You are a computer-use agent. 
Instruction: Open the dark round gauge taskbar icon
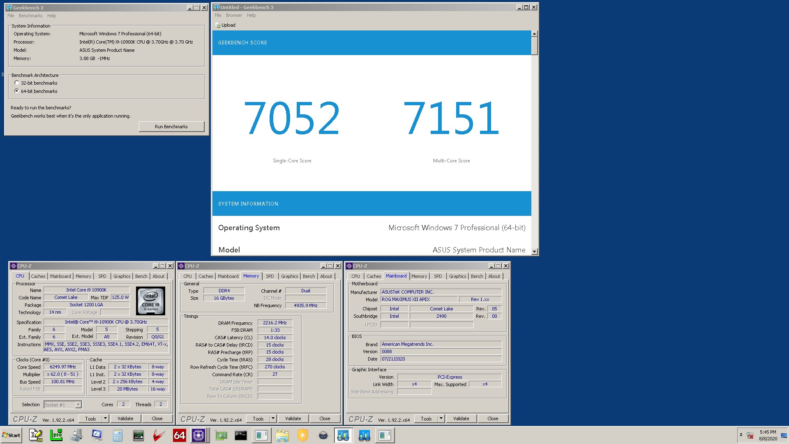323,435
